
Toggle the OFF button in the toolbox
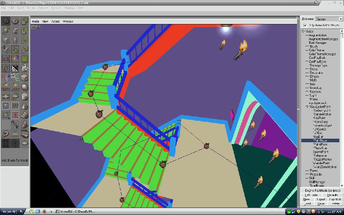tap(15, 106)
